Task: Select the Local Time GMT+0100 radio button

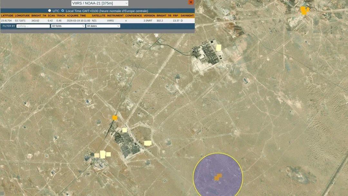Action: click(x=63, y=11)
